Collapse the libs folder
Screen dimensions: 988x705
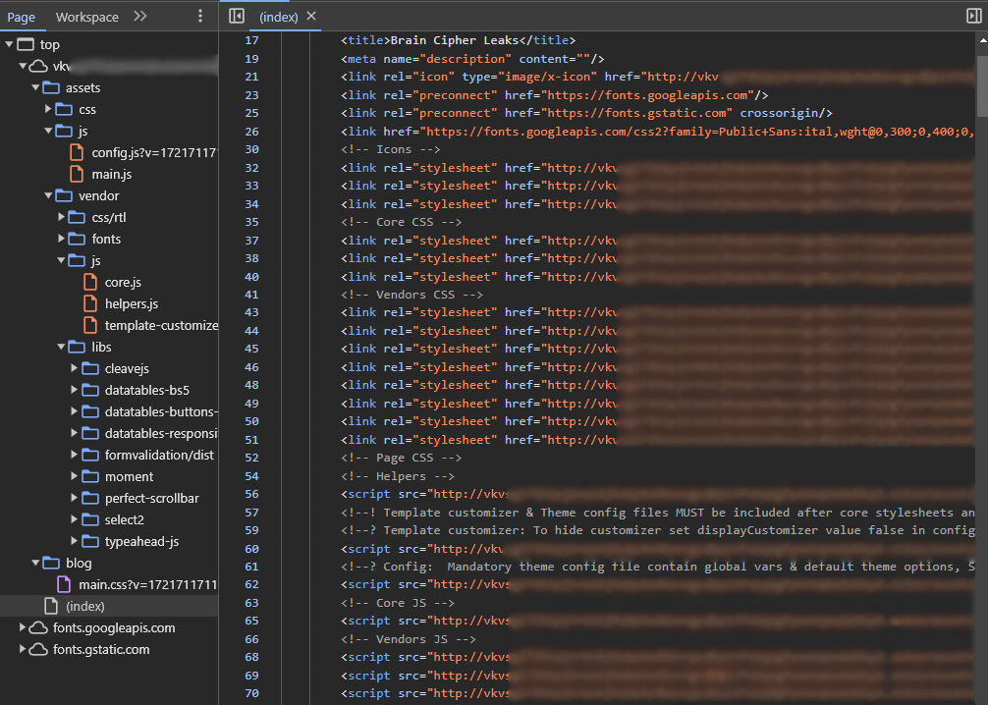click(61, 347)
